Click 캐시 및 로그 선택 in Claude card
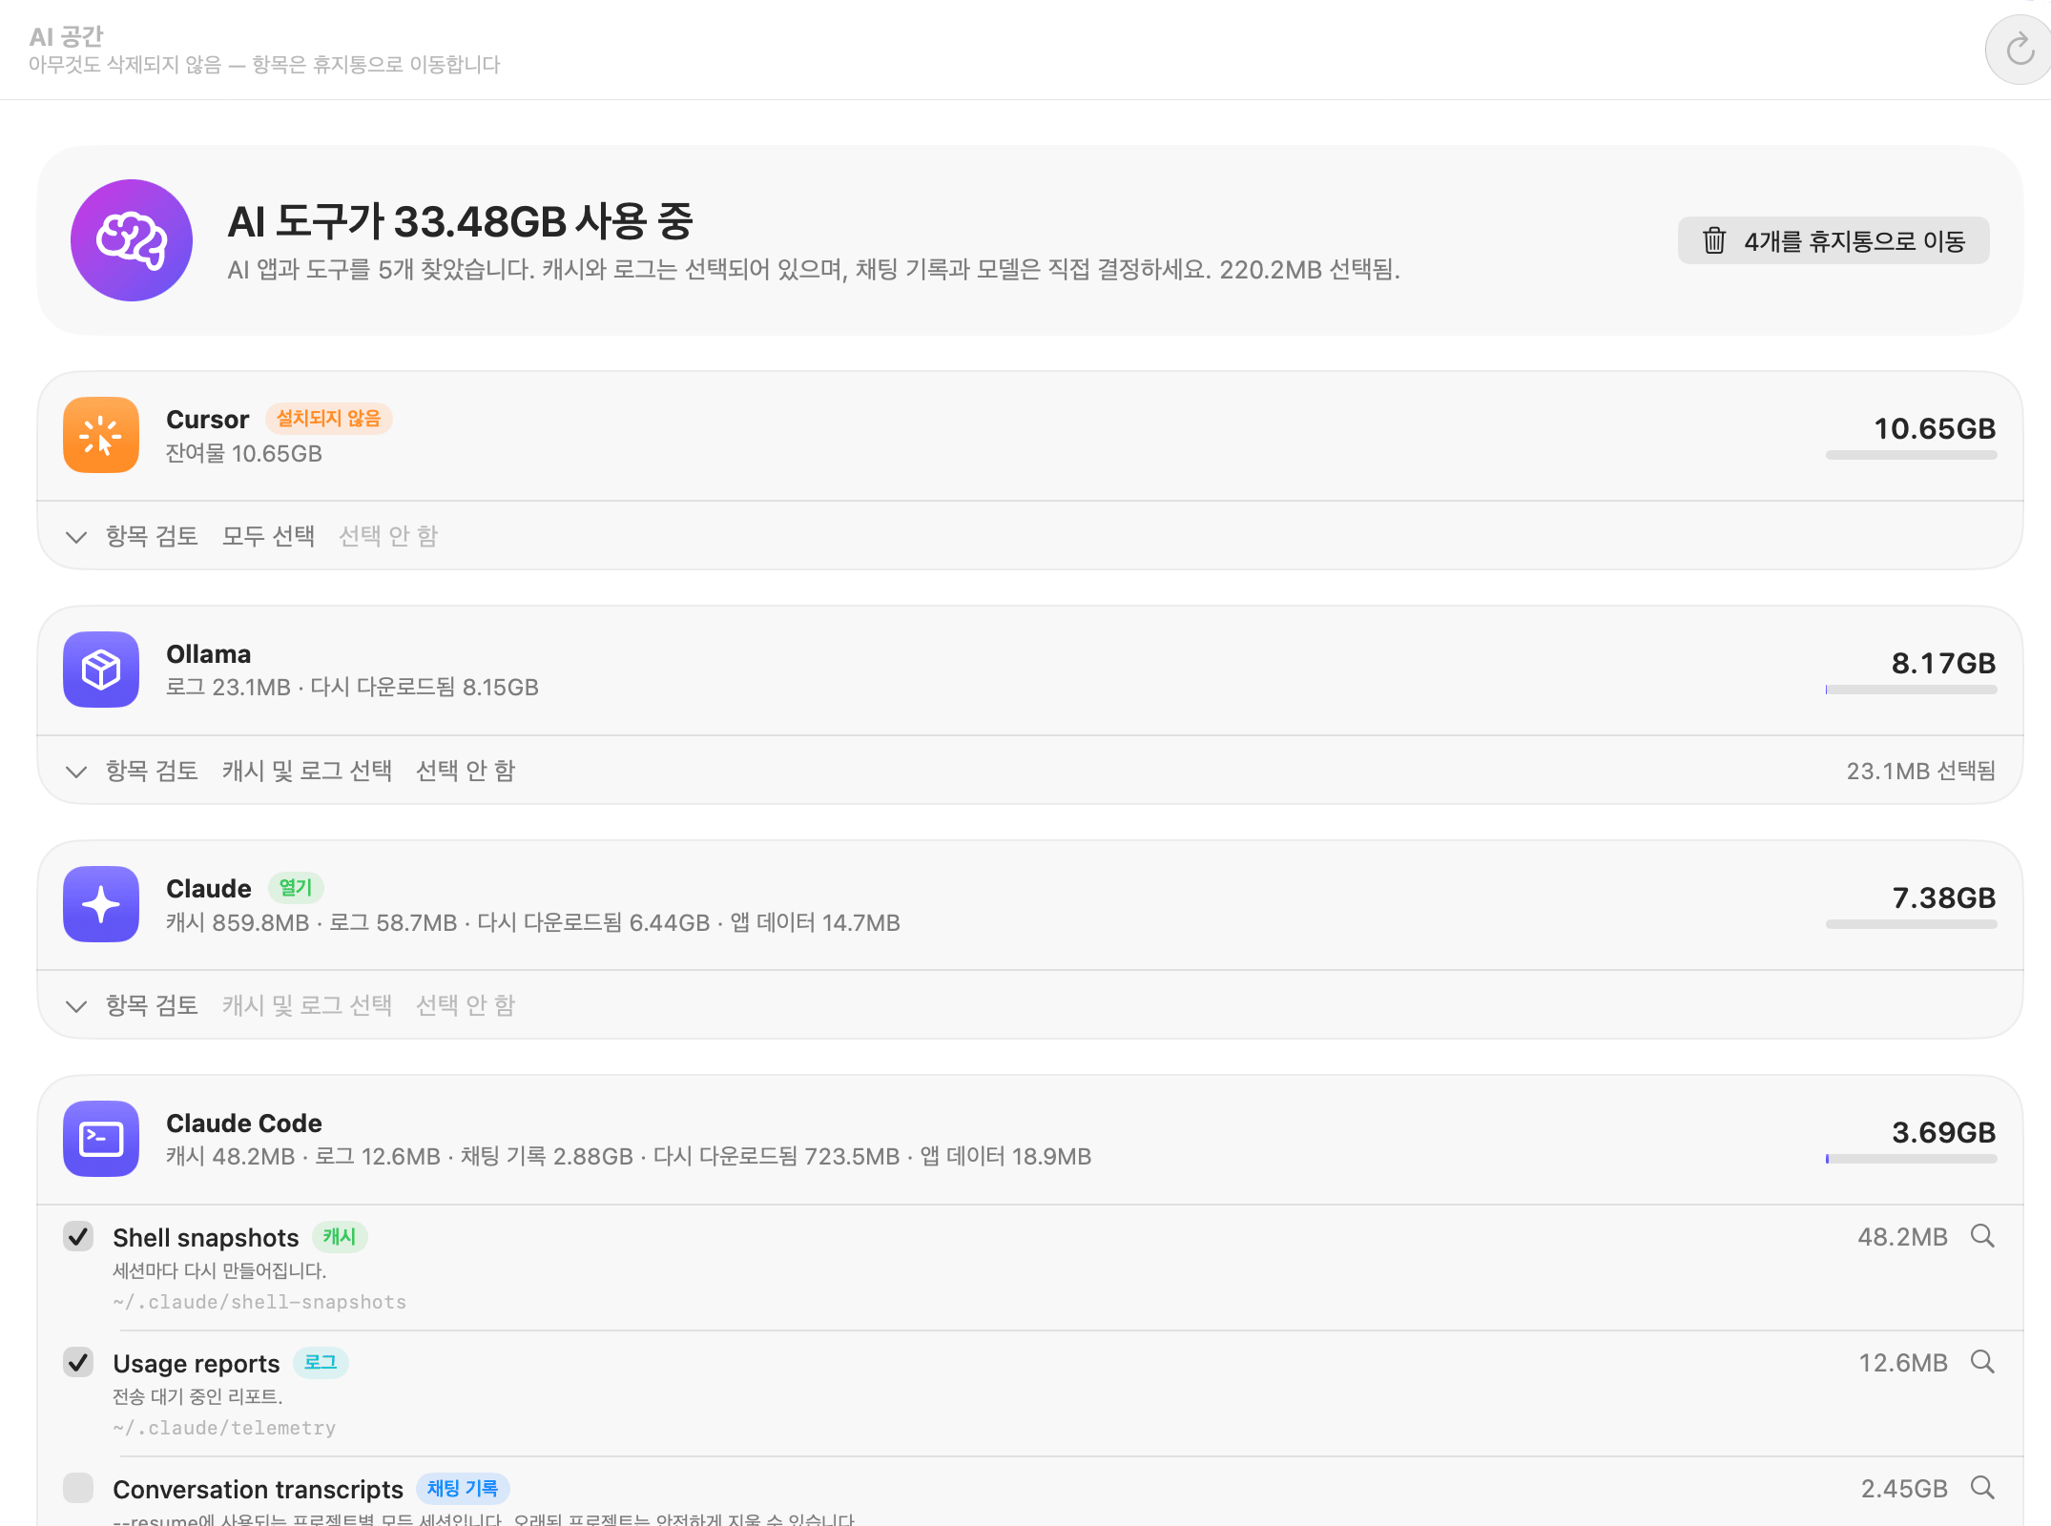Viewport: 2051px width, 1526px height. click(x=307, y=1005)
